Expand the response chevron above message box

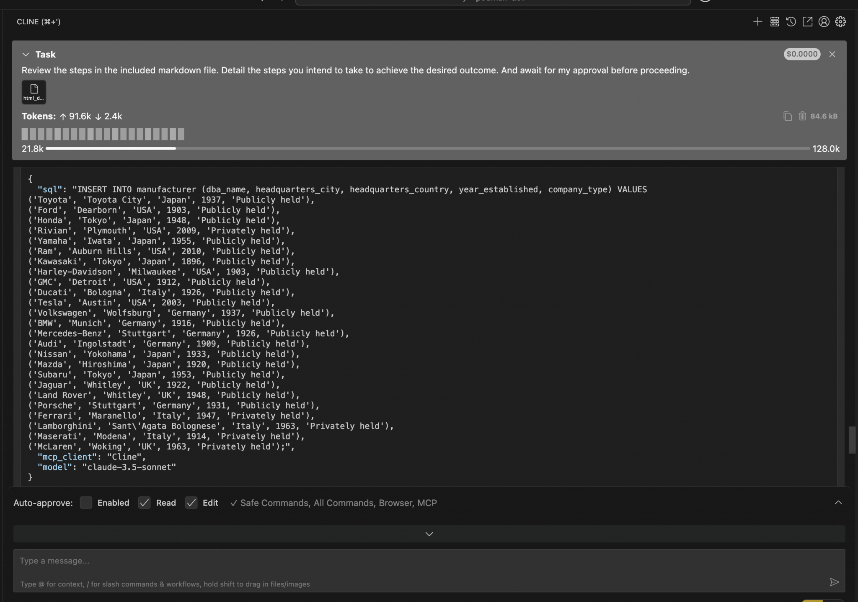point(428,534)
